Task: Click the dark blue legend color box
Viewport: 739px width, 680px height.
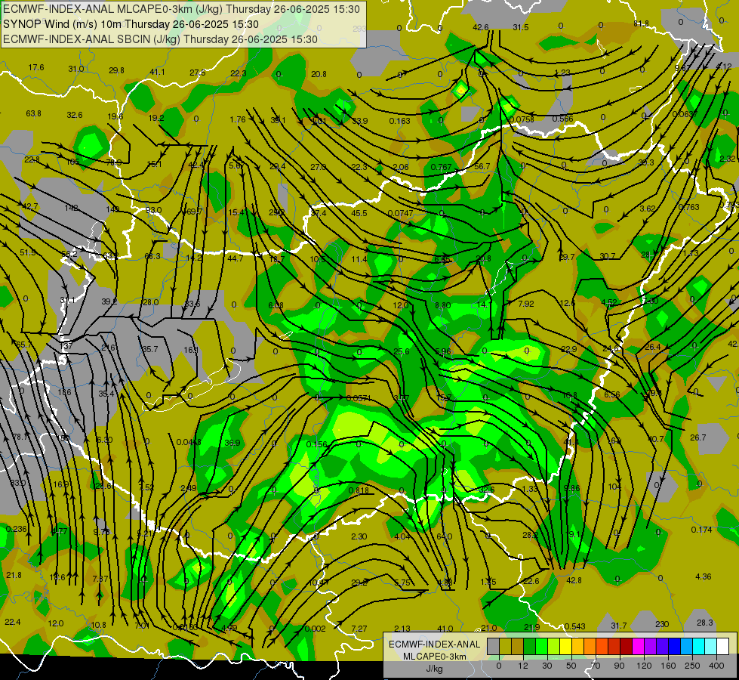Action: point(674,646)
